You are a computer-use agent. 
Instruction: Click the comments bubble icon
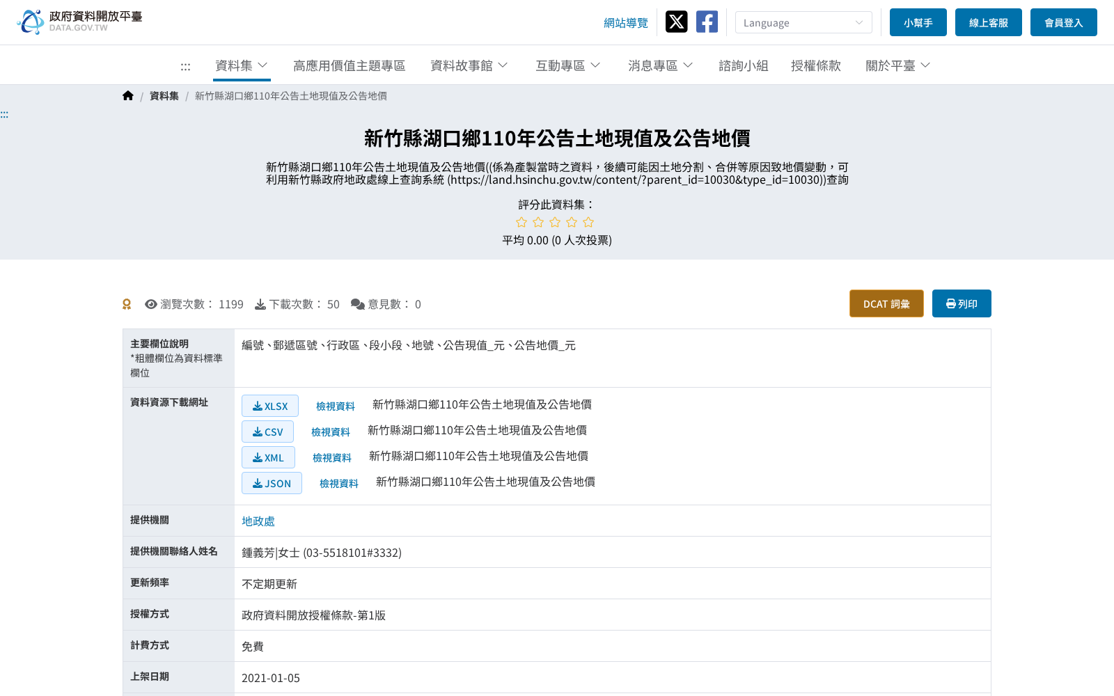358,304
